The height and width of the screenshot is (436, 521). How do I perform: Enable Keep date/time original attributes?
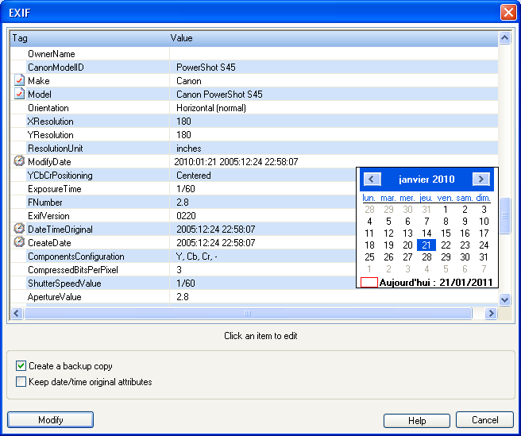[x=21, y=381]
